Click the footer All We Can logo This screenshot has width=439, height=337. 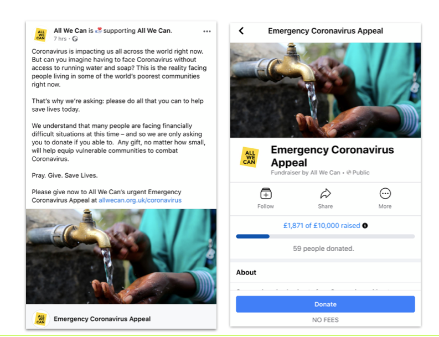41,319
